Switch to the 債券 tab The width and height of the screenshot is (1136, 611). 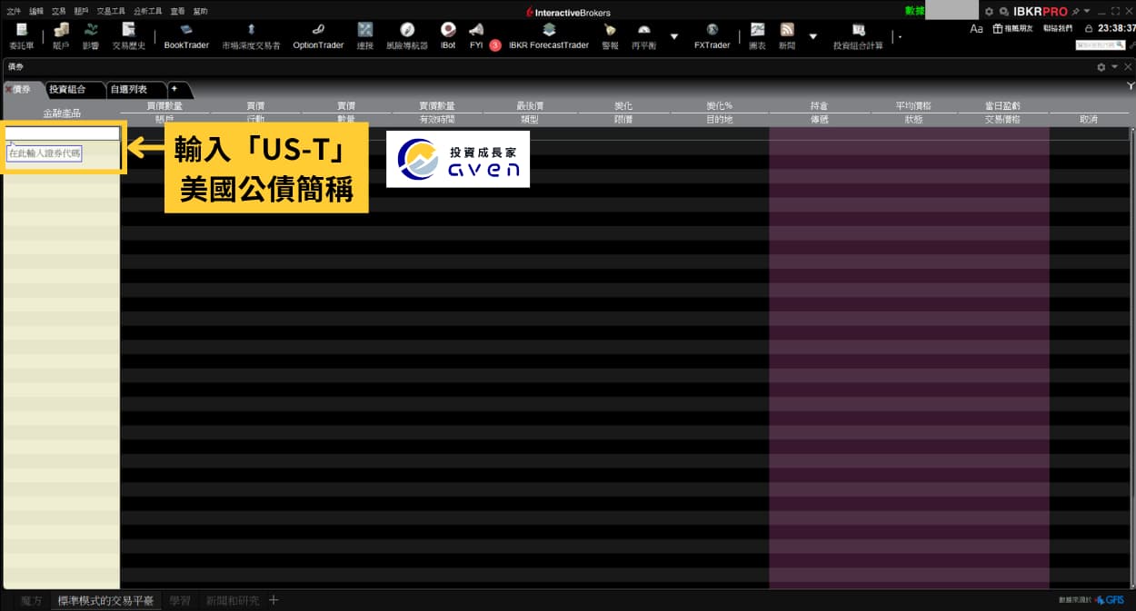click(x=23, y=89)
